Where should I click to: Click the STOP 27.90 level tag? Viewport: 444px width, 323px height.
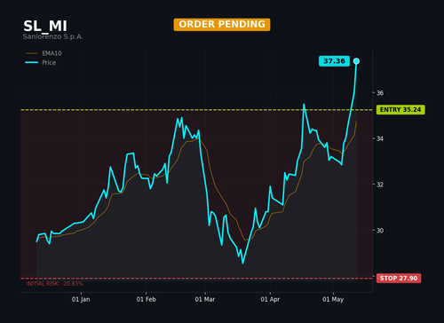pos(399,279)
